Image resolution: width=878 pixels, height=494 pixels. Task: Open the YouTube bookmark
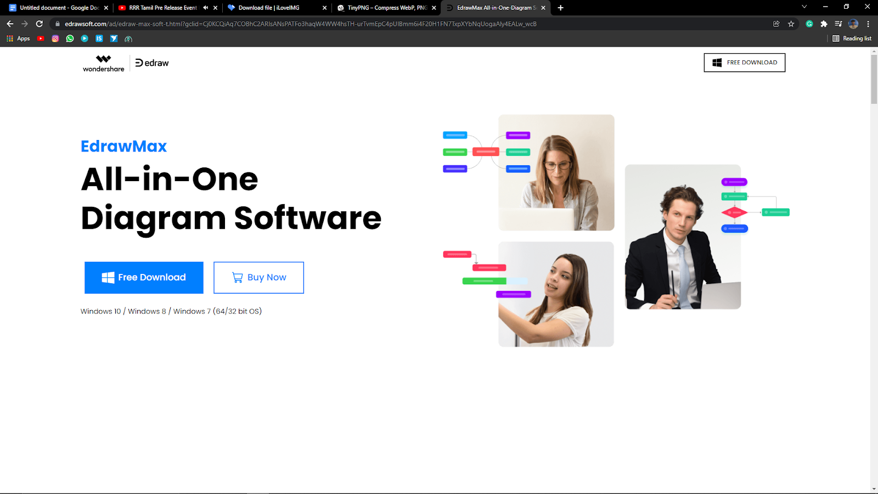(x=41, y=38)
